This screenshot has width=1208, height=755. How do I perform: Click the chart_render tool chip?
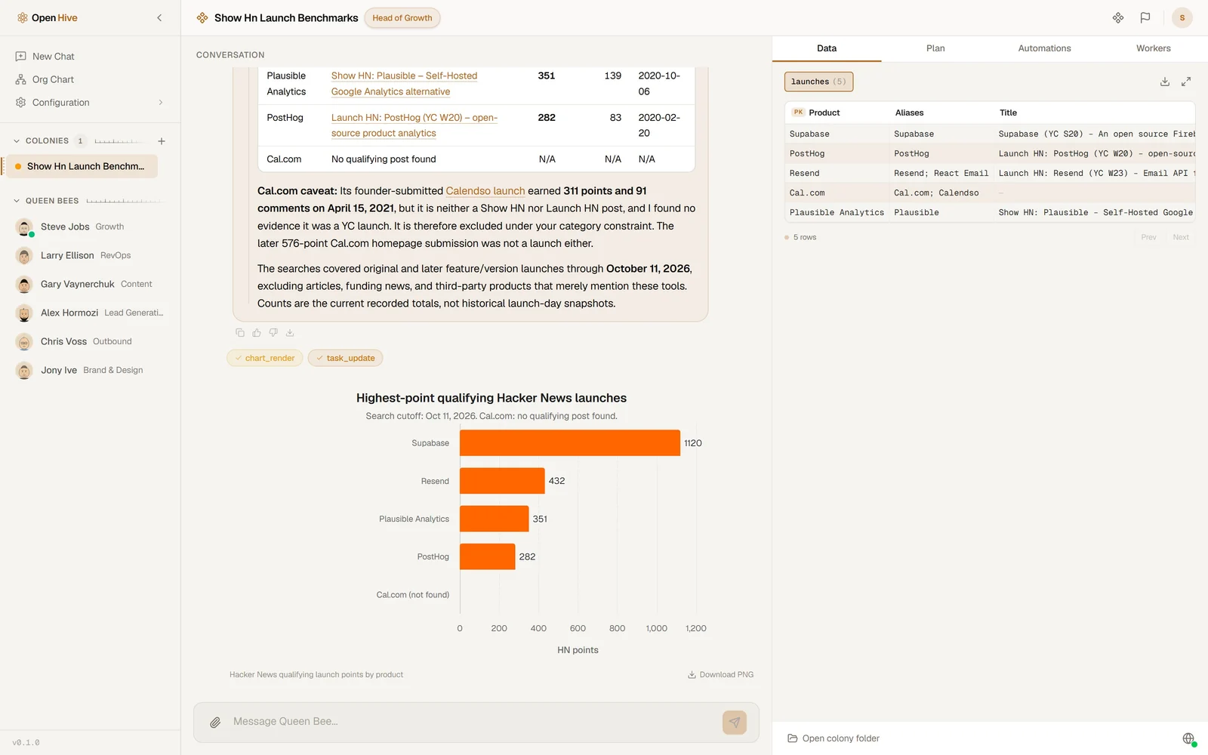click(264, 358)
